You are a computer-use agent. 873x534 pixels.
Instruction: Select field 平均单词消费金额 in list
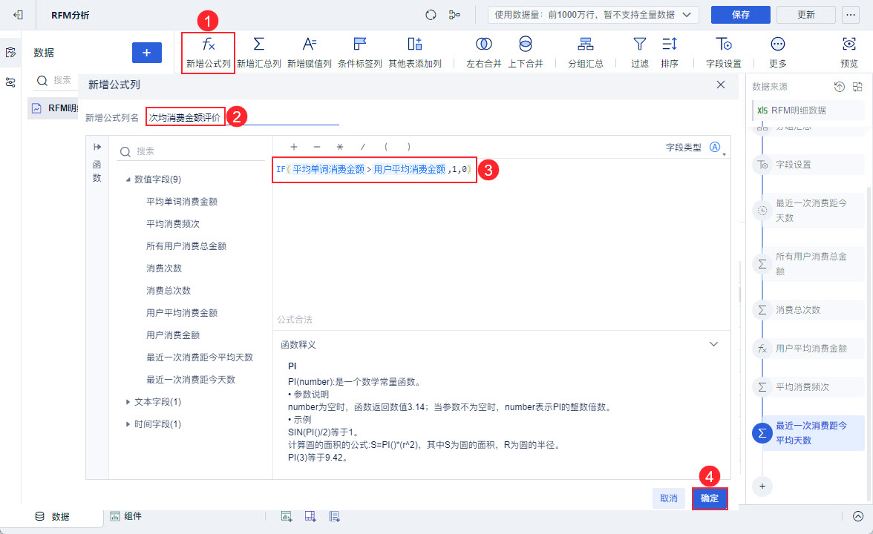coord(181,202)
